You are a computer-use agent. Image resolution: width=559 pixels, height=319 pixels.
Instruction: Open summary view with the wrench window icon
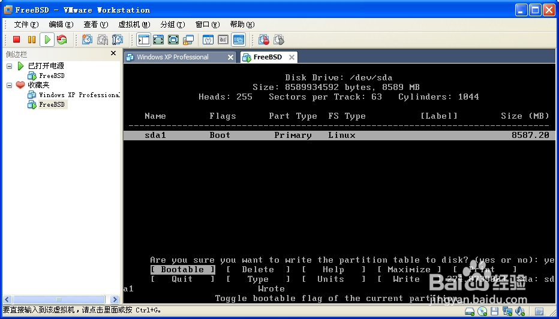tap(208, 40)
